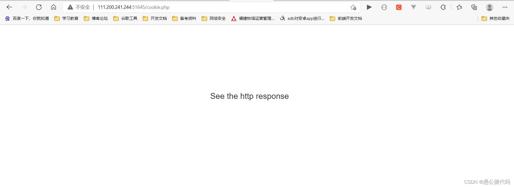Screen dimensions: 514x187
Task: Show the insecure connection warning details
Action: pos(78,7)
